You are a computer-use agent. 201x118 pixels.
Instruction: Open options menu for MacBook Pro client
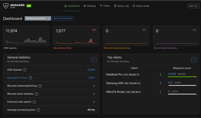point(160,75)
